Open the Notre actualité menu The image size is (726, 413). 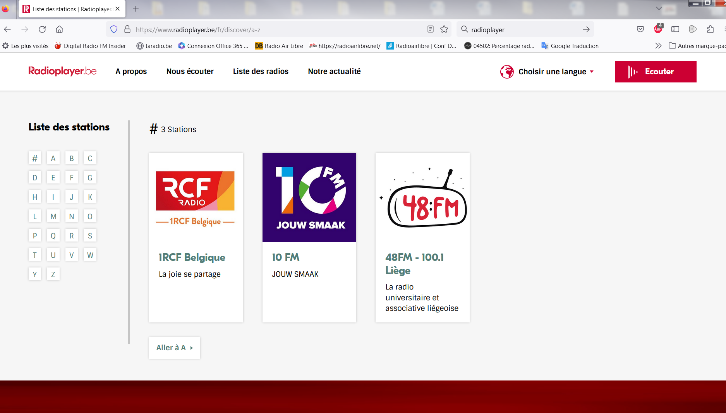[x=334, y=71]
